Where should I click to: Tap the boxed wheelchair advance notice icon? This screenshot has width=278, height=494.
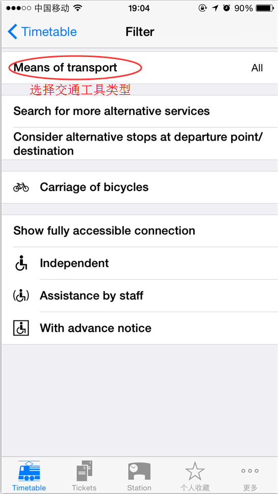pos(21,328)
